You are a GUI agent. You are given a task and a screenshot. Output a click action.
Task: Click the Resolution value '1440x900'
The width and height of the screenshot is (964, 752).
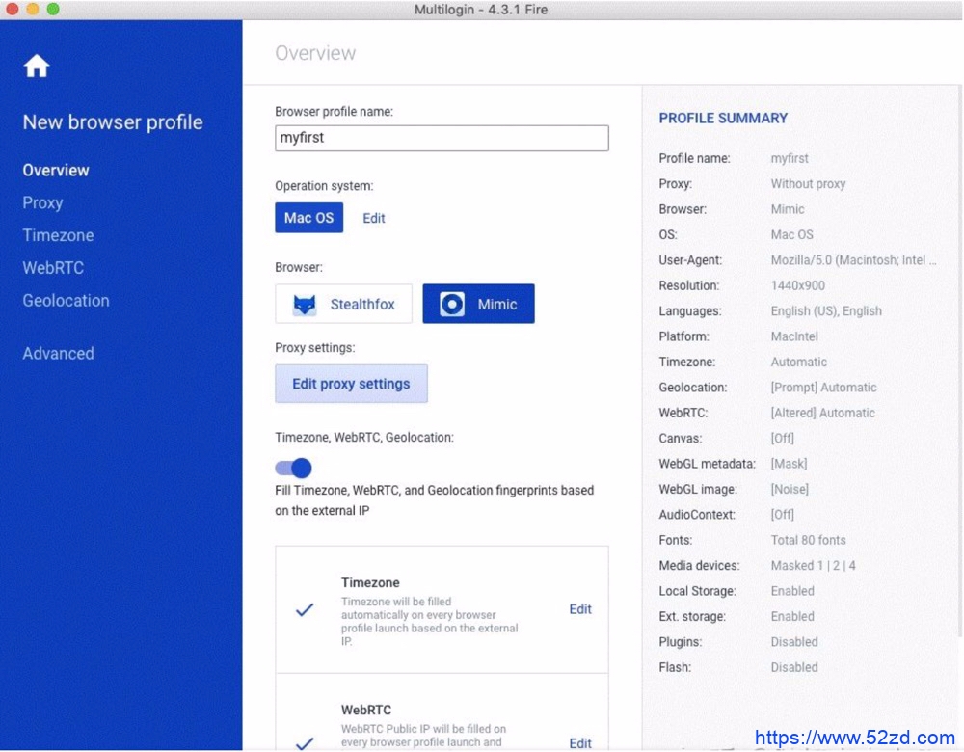[x=798, y=286]
